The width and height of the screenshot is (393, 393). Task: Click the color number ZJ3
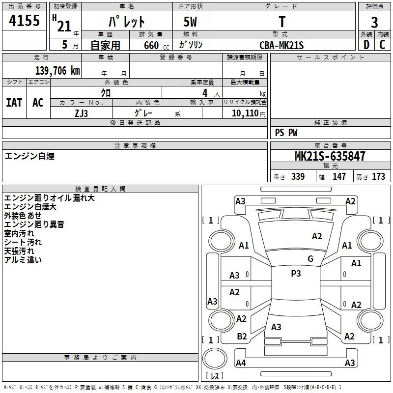(x=81, y=112)
